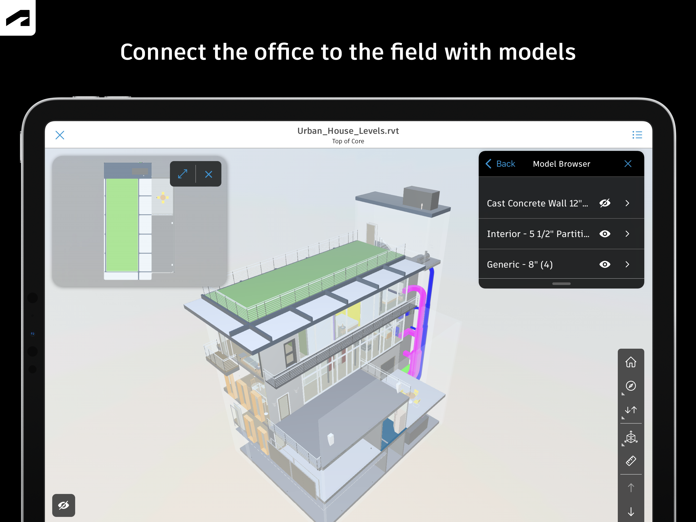Select the compass orbit tool
Viewport: 696px width, 522px height.
coord(631,386)
